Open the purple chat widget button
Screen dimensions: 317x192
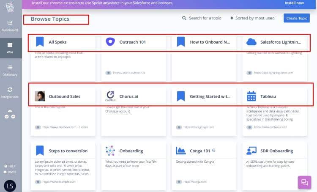[304, 183]
